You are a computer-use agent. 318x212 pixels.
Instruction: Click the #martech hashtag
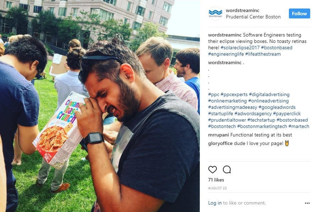click(x=299, y=127)
